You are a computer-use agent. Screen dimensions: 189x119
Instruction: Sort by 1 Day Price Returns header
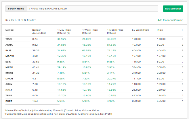[64, 32]
